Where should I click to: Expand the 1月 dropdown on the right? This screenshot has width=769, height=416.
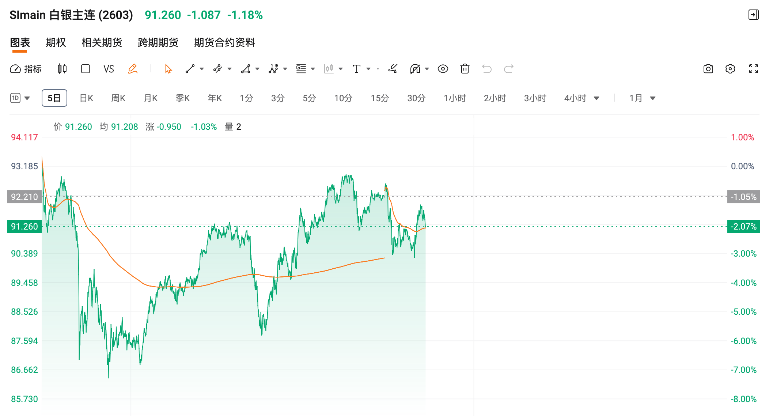pos(653,98)
